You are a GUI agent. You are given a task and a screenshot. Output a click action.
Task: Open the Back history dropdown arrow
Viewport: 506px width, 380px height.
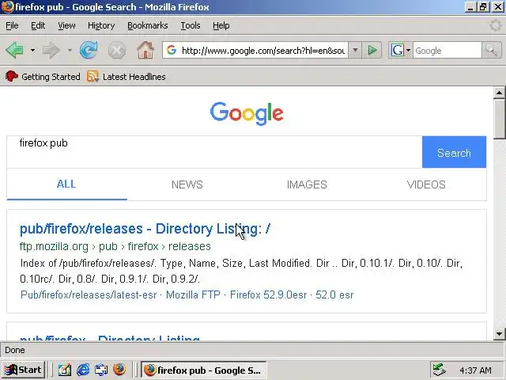(32, 51)
